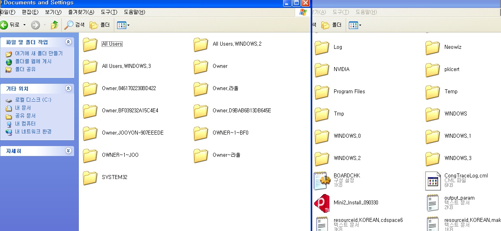Select the CongTraceLog.cml file icon

pyautogui.click(x=433, y=181)
